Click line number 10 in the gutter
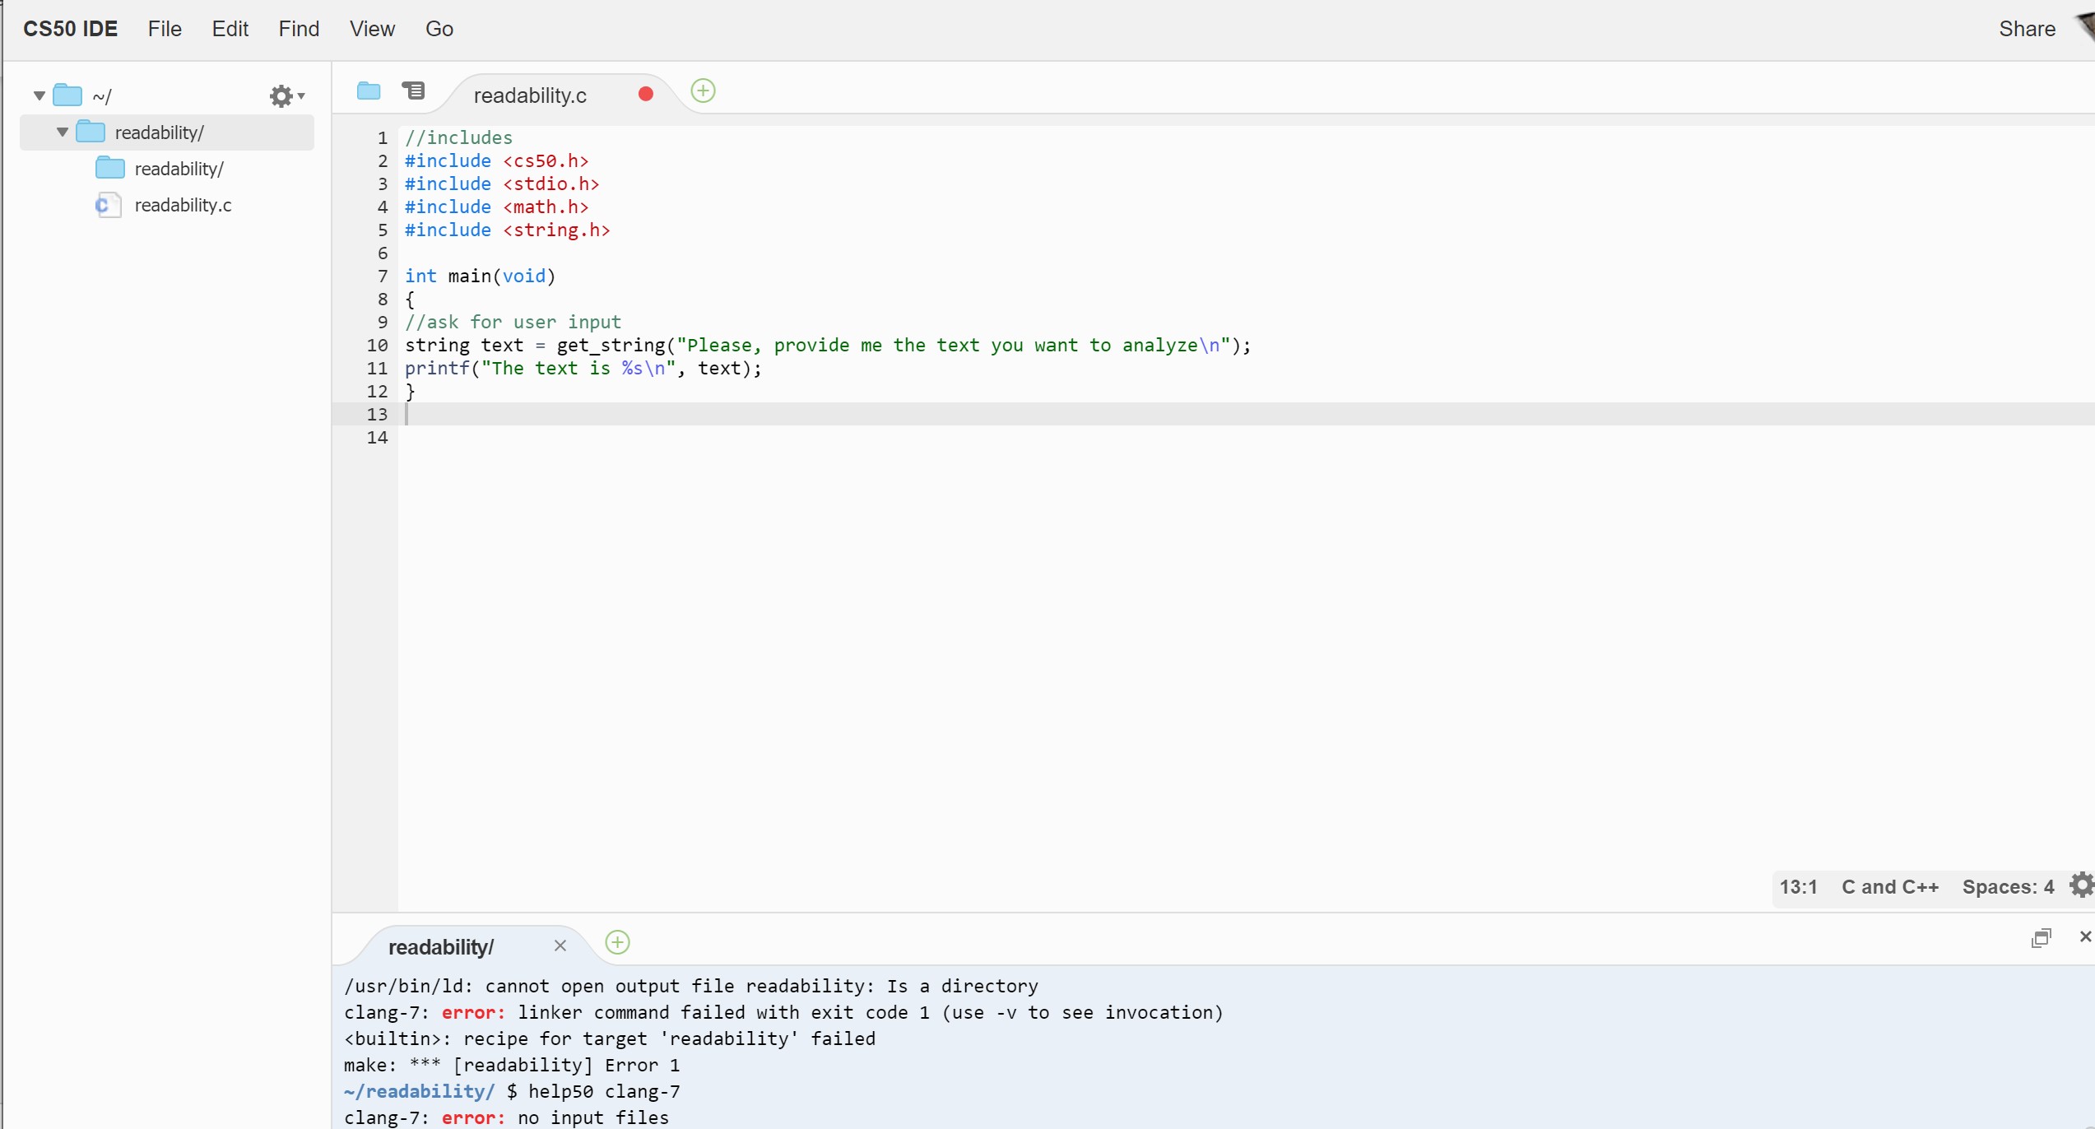The height and width of the screenshot is (1129, 2095). click(x=378, y=346)
